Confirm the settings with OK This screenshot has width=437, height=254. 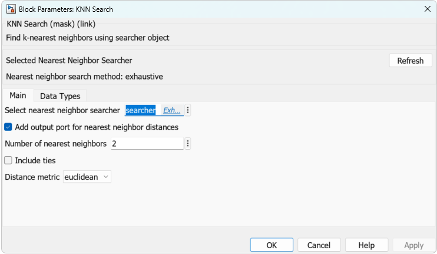272,245
